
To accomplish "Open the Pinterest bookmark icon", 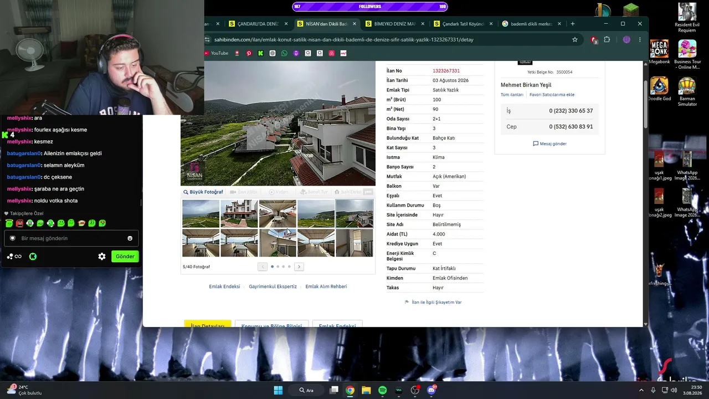I will pos(249,53).
